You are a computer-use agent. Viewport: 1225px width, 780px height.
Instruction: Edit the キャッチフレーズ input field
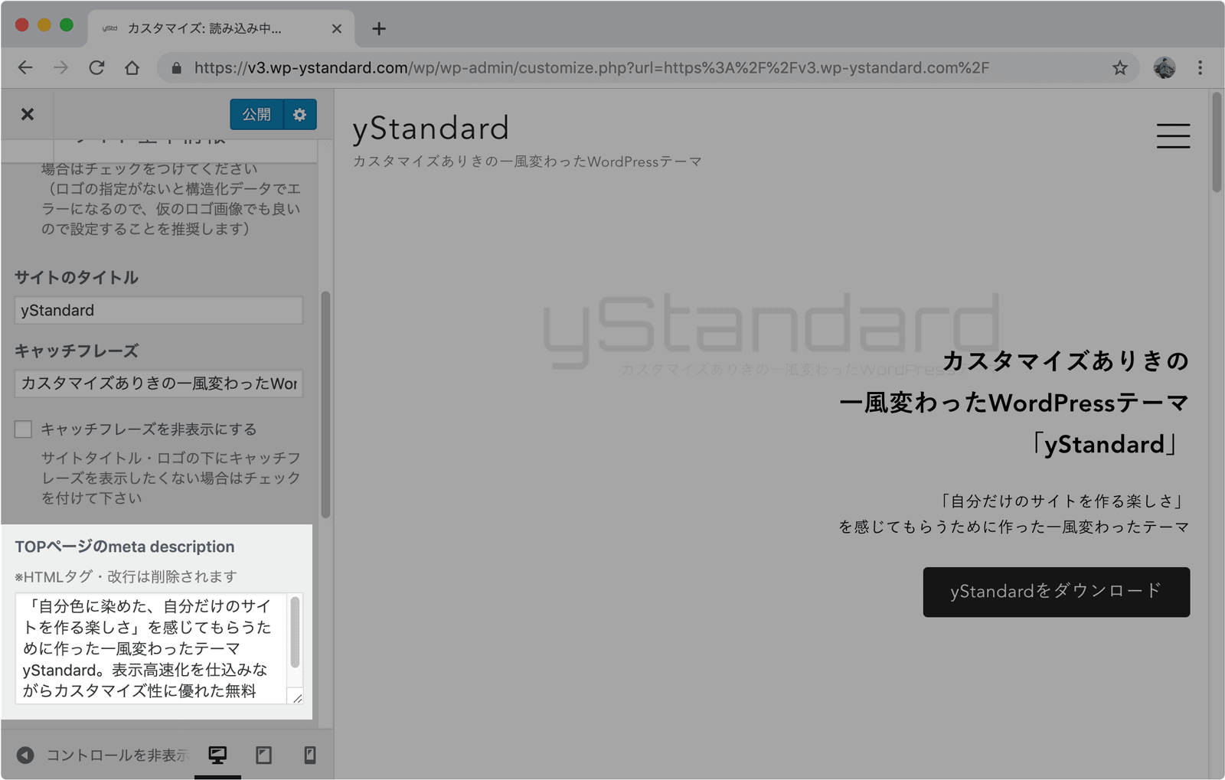158,383
